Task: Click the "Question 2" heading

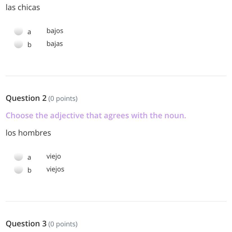Action: [26, 98]
